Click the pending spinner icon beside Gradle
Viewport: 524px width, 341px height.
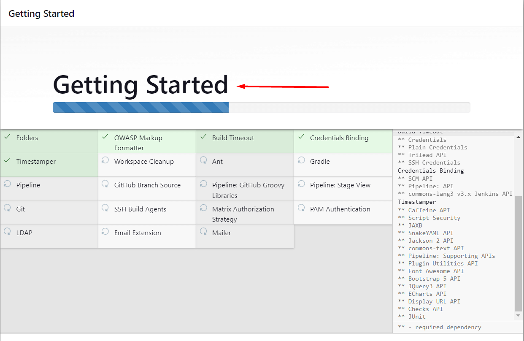(x=301, y=160)
